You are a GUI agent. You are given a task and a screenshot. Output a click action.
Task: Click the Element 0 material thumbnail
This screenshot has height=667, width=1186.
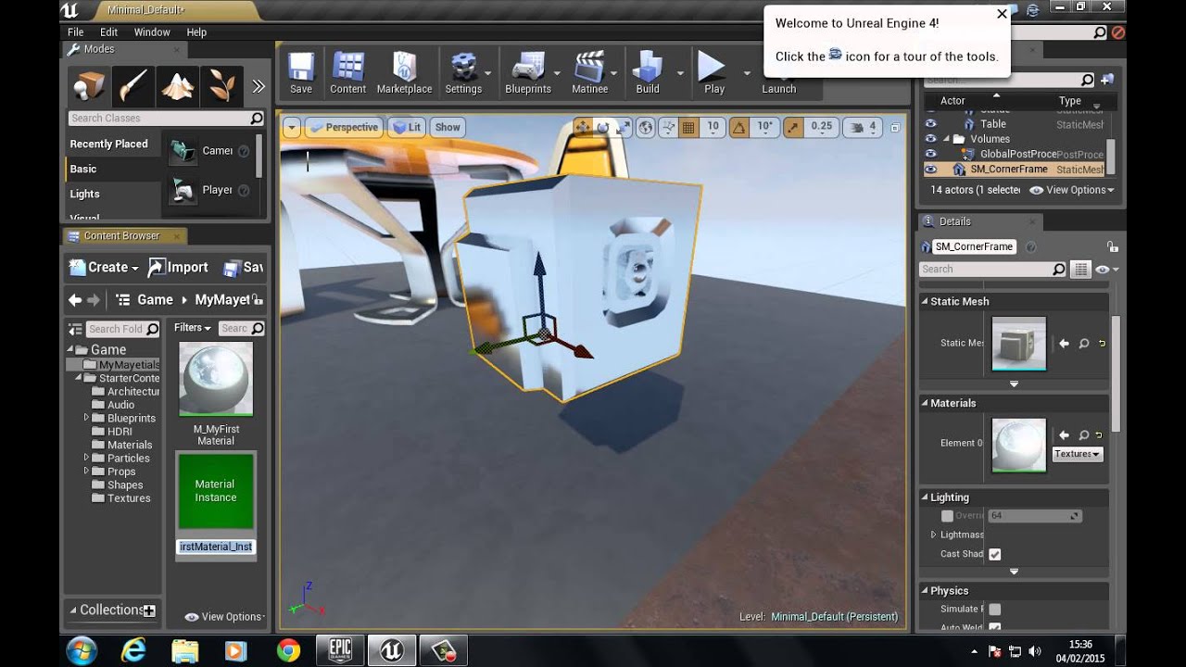[x=1019, y=446]
